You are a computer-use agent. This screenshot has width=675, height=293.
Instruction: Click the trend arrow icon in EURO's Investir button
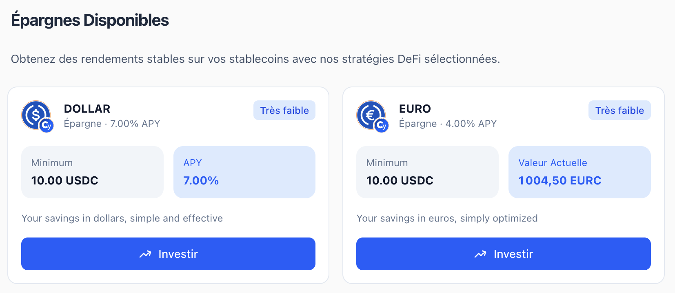(x=480, y=254)
